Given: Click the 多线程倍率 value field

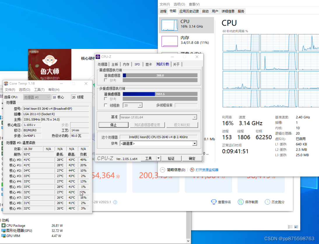Looking at the screenshot, I should pos(186,105).
